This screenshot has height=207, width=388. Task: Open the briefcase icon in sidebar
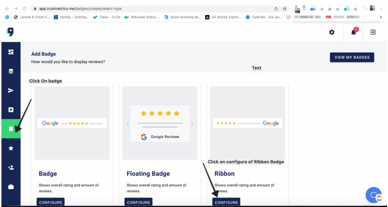tap(11, 187)
